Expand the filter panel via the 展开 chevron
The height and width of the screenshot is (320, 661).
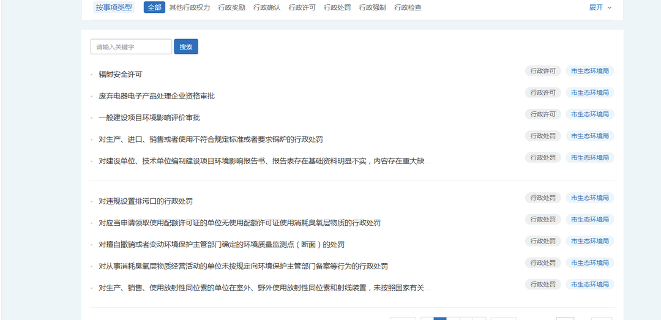click(600, 7)
